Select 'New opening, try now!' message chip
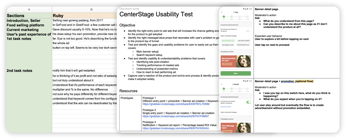The height and width of the screenshot is (139, 346). click(x=228, y=45)
